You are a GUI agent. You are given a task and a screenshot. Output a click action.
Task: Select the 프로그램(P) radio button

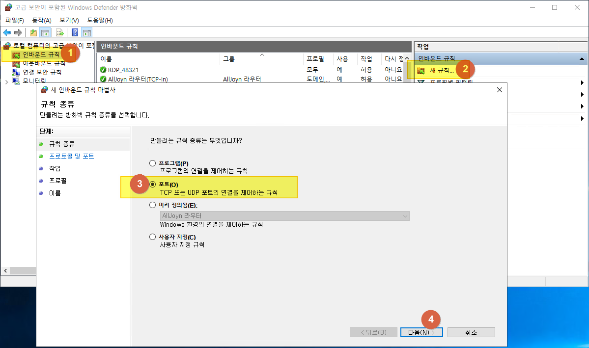click(152, 163)
